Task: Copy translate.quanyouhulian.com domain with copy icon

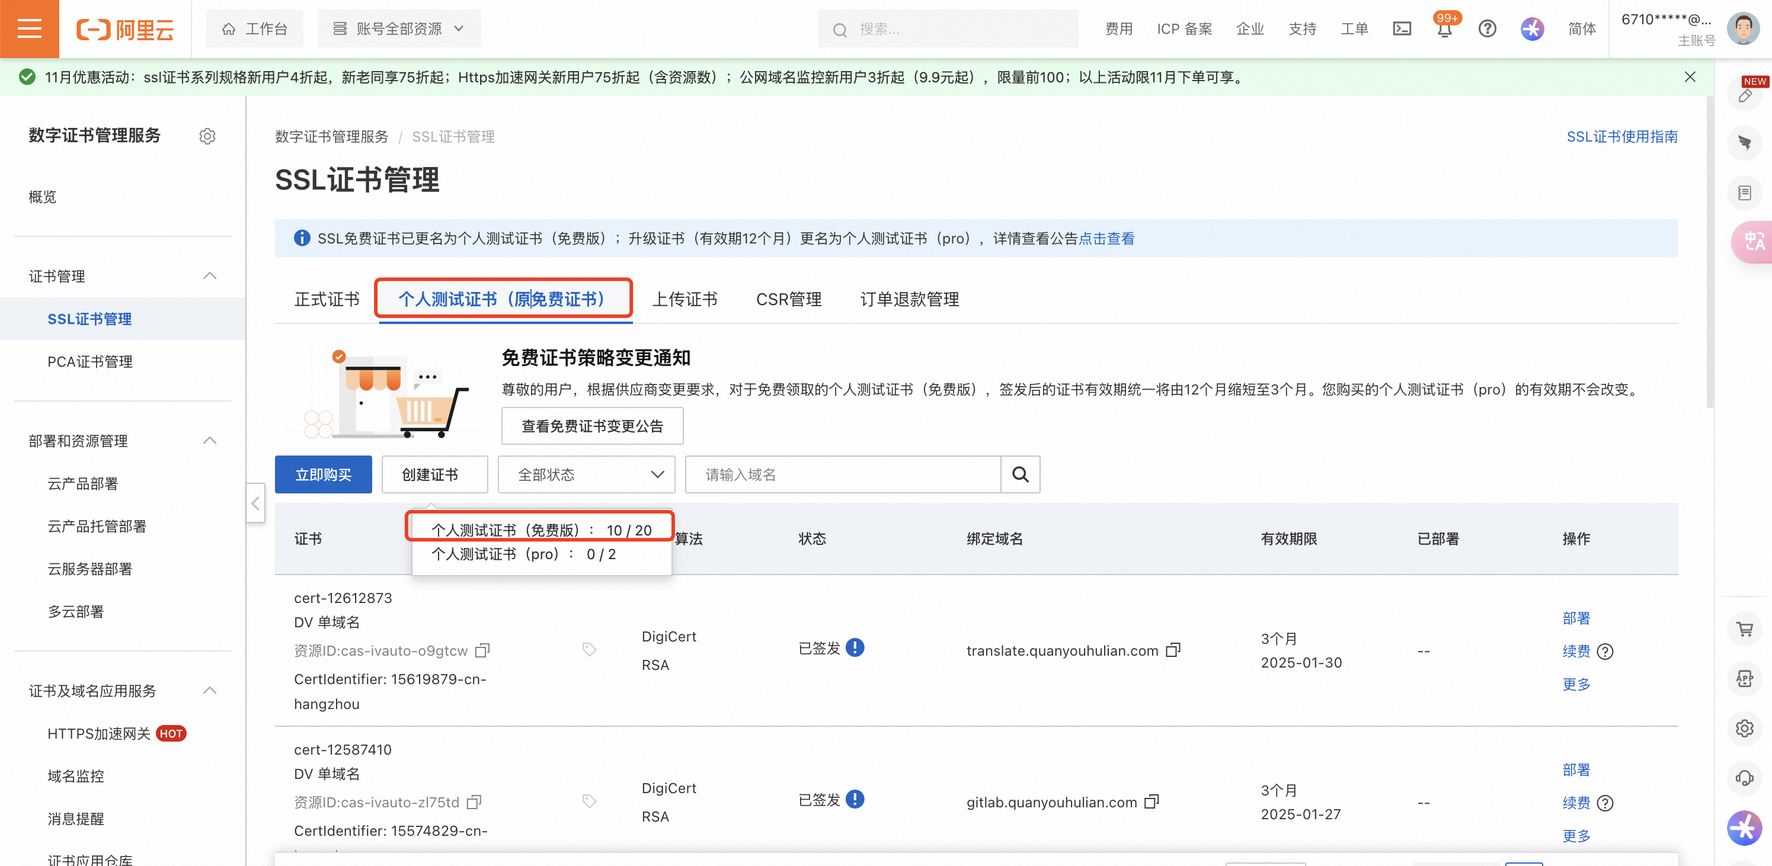Action: pyautogui.click(x=1173, y=650)
